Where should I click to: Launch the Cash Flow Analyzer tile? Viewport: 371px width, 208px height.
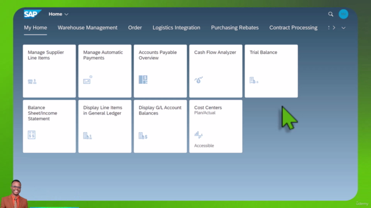216,71
